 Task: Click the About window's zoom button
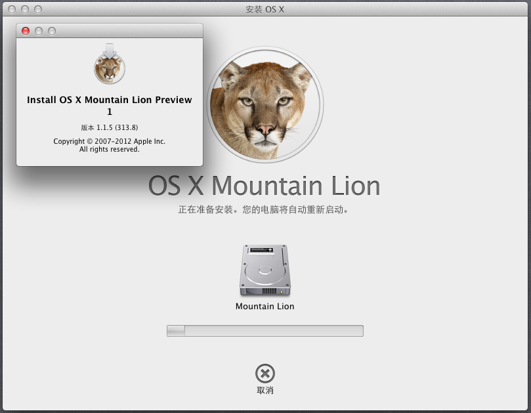[52, 31]
